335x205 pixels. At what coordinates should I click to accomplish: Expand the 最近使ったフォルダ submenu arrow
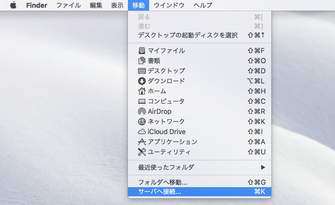pyautogui.click(x=263, y=167)
